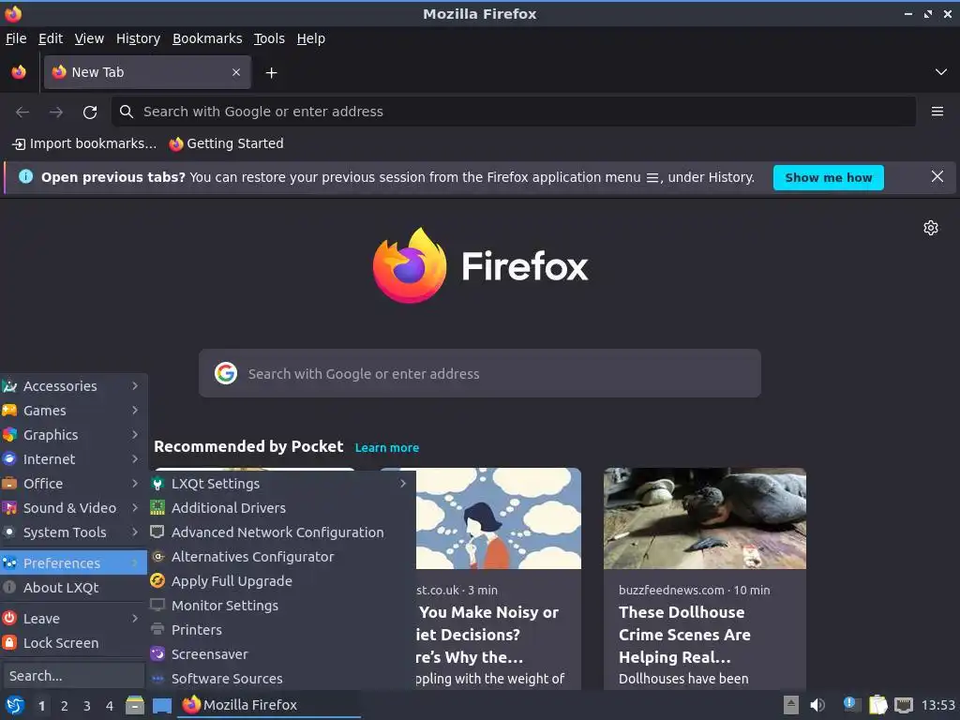Open the View menu

[x=89, y=38]
